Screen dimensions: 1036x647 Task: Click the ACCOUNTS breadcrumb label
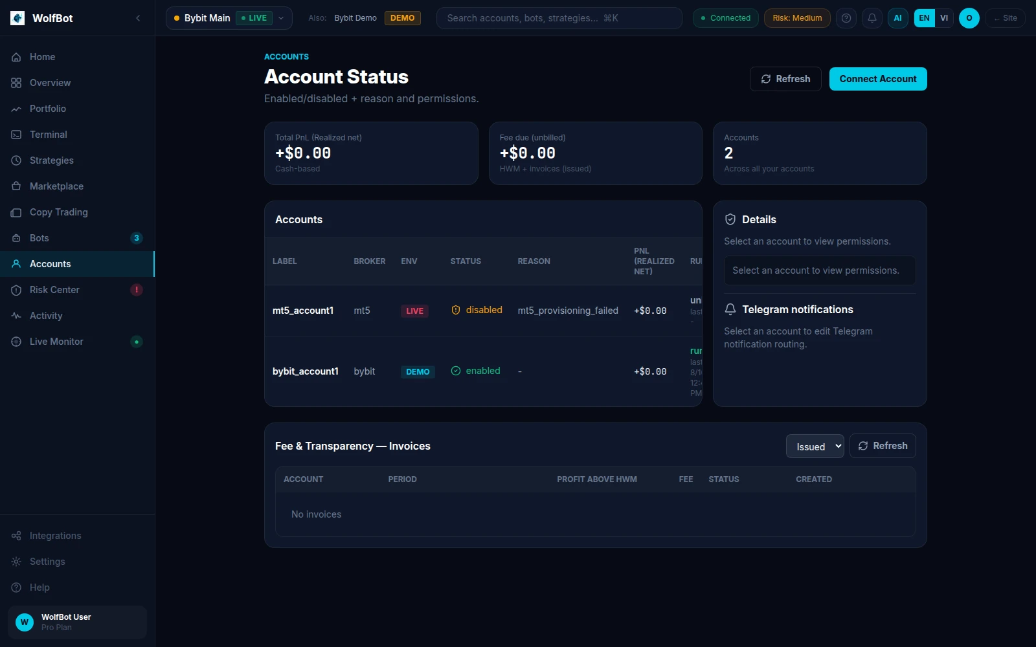pos(286,57)
